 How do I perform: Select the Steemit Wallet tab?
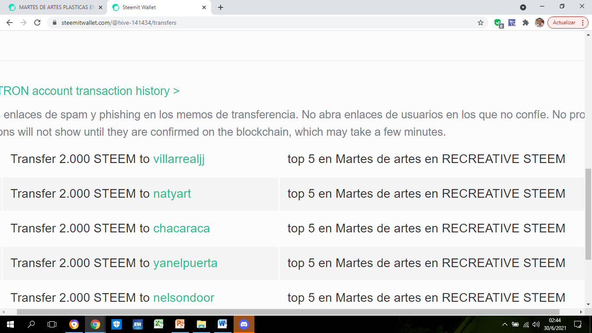point(159,7)
